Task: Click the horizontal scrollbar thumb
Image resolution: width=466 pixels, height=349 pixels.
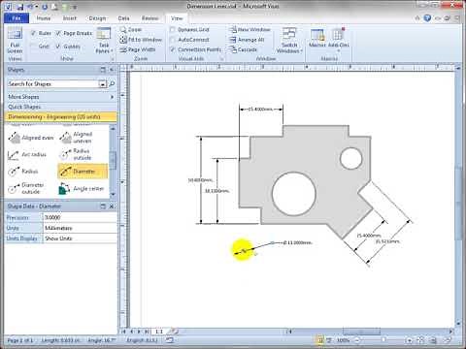Action: point(361,332)
